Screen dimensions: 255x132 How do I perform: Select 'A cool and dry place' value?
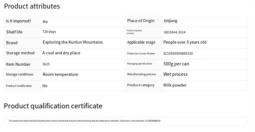tap(61, 53)
